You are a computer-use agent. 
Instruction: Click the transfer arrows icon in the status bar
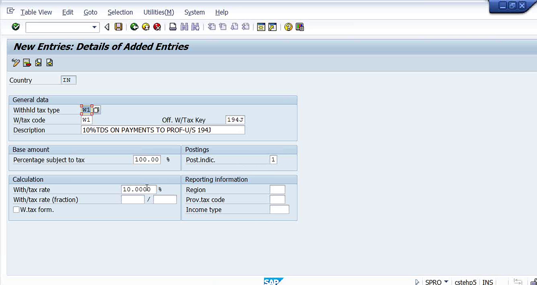point(518,281)
